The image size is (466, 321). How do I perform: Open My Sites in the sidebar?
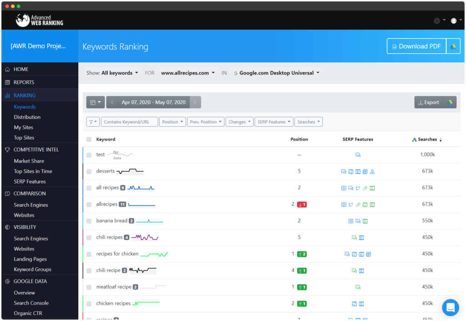[x=24, y=127]
